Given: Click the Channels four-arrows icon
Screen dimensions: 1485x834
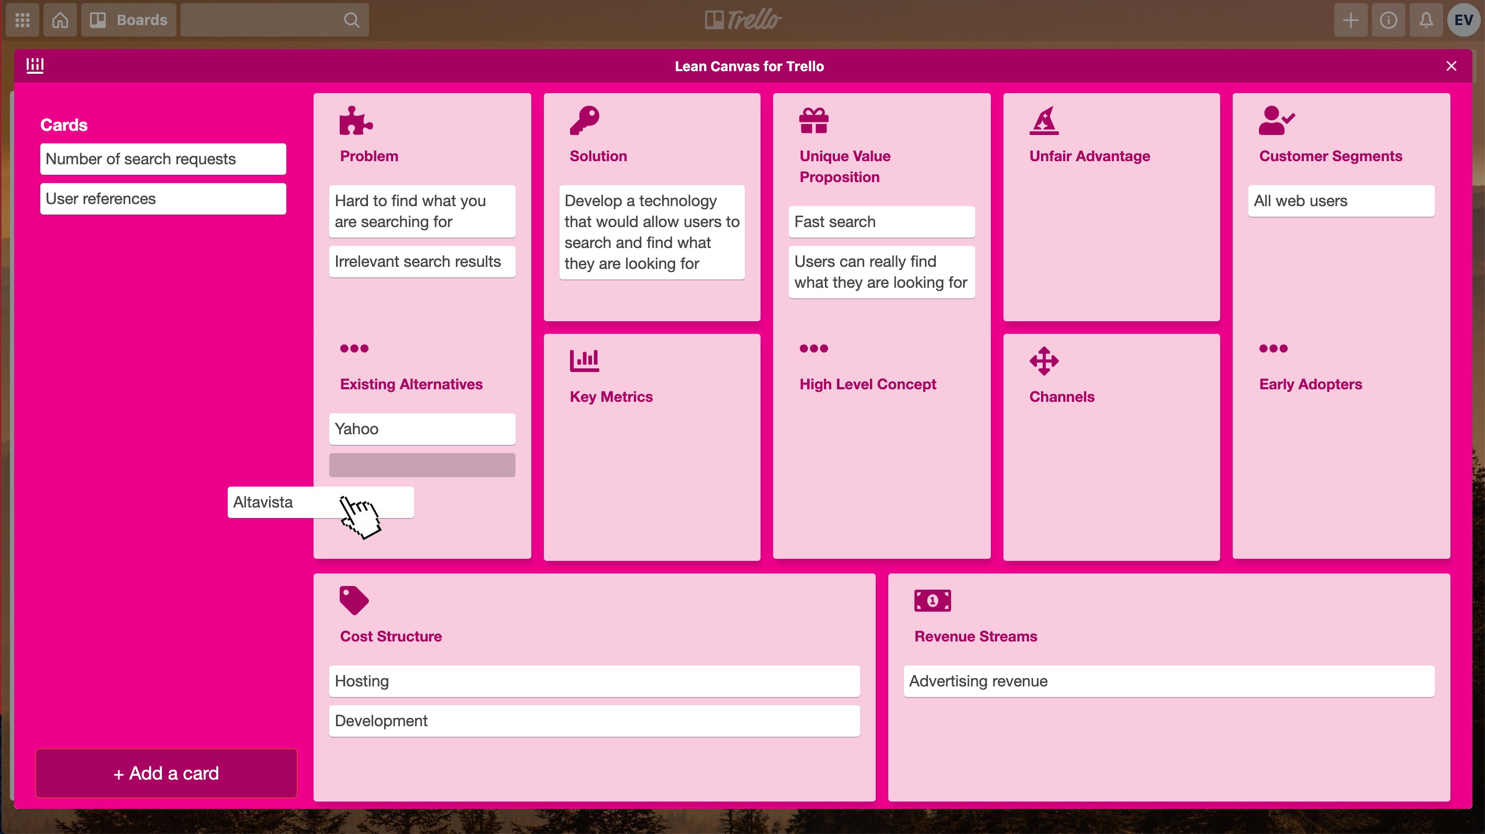Looking at the screenshot, I should point(1044,361).
